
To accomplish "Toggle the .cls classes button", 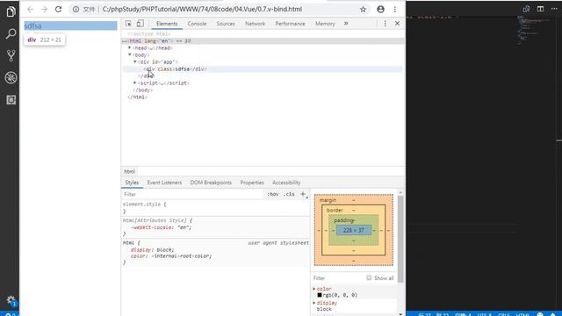I will (x=289, y=194).
